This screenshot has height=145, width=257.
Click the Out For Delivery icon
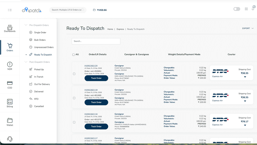(x=31, y=84)
